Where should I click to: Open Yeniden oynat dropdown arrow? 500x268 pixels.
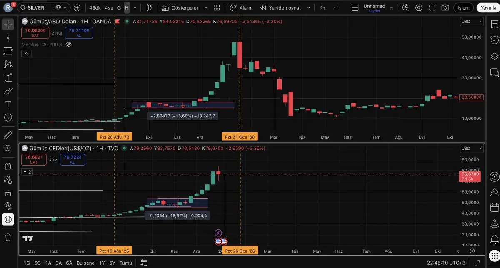[309, 8]
